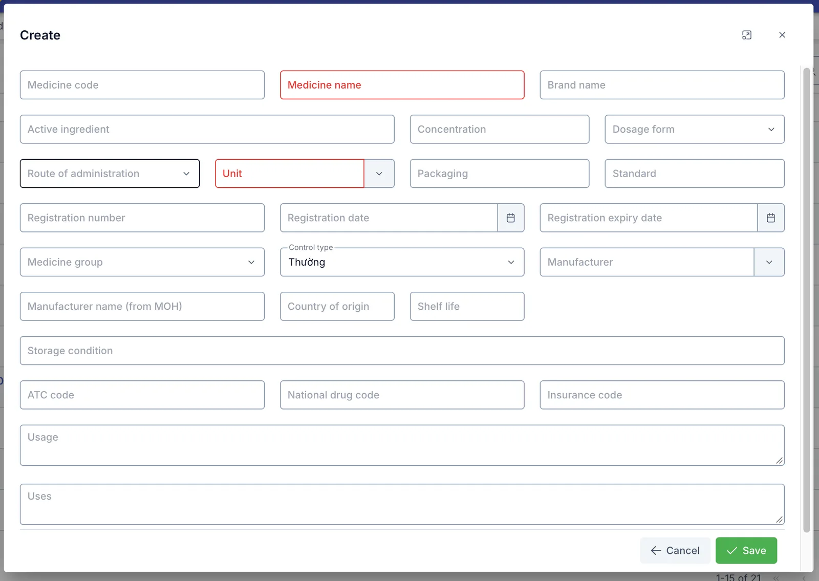
Task: Click the Cancel button
Action: tap(675, 550)
